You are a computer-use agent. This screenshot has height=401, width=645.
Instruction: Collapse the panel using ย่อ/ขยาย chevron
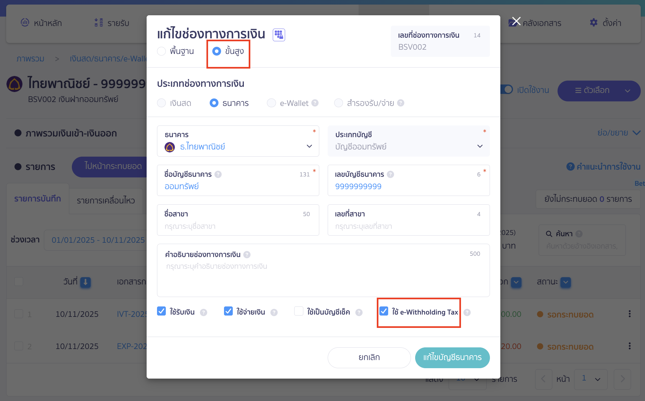pos(637,133)
